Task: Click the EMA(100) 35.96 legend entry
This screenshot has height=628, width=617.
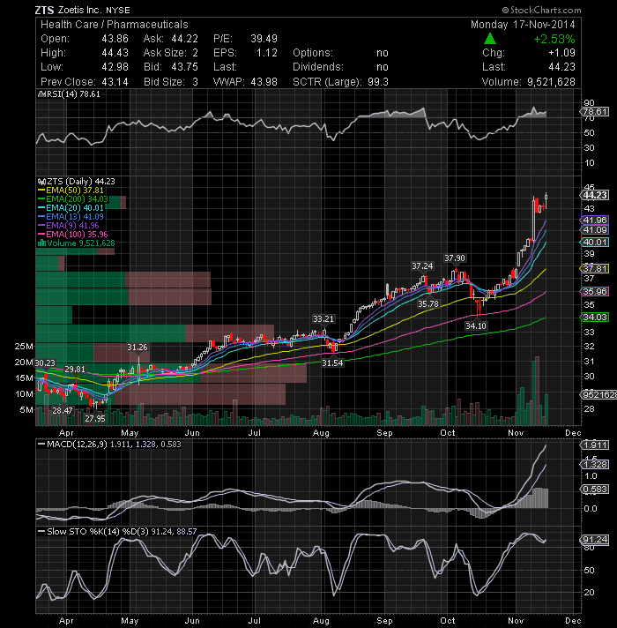Action: 73,235
